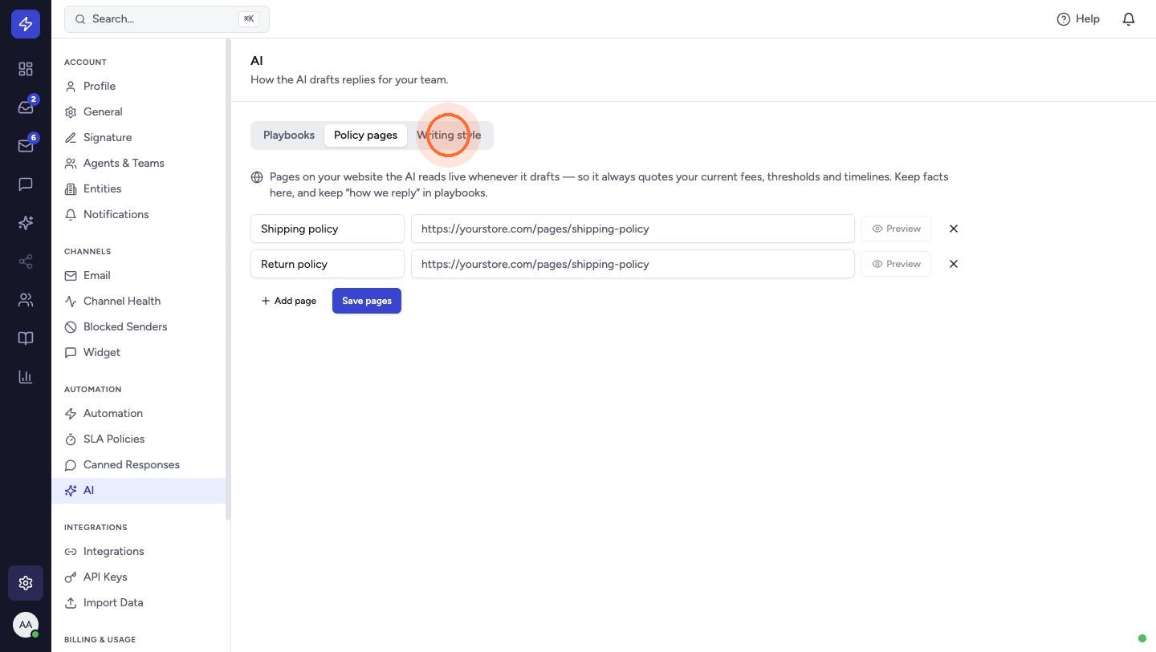The height and width of the screenshot is (652, 1156).
Task: Open the chat bubble icon in rail
Action: tap(26, 184)
